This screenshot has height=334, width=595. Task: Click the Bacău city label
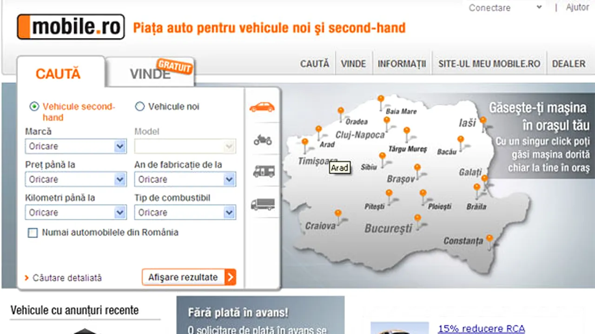(x=446, y=152)
